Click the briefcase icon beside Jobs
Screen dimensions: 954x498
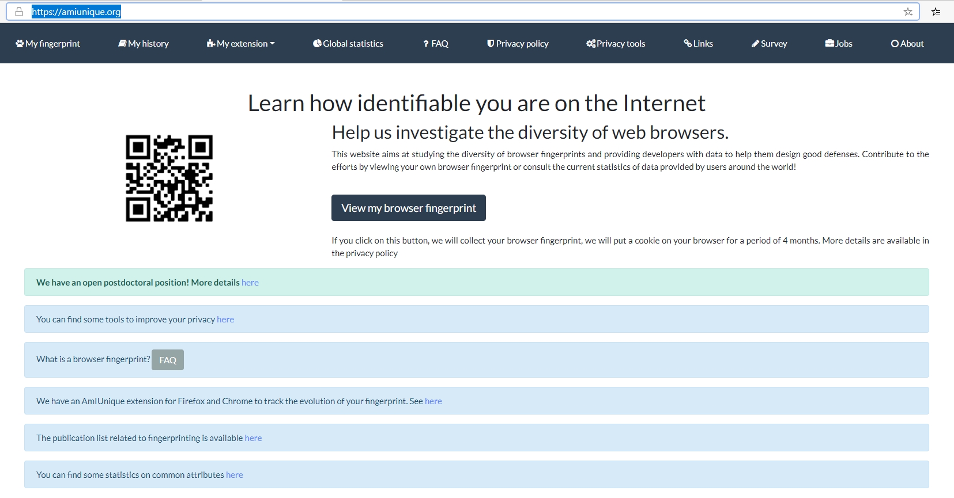point(829,44)
